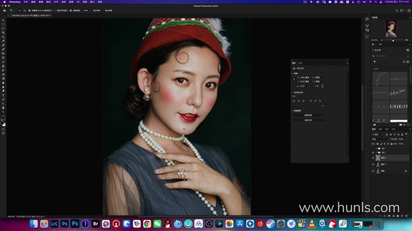Collapse the 快速操作 section in Properties
This screenshot has height=231, width=412.
point(293,111)
